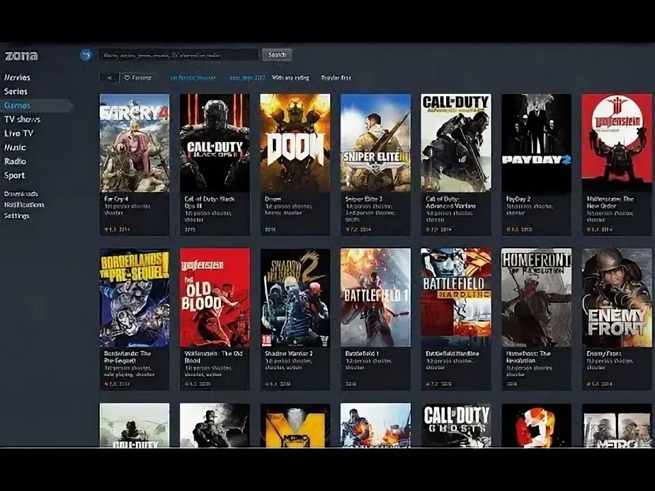Click the 'Battlefield Hardline' title text

click(x=452, y=354)
